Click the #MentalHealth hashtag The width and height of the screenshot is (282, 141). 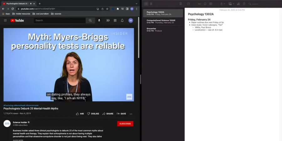(20, 105)
